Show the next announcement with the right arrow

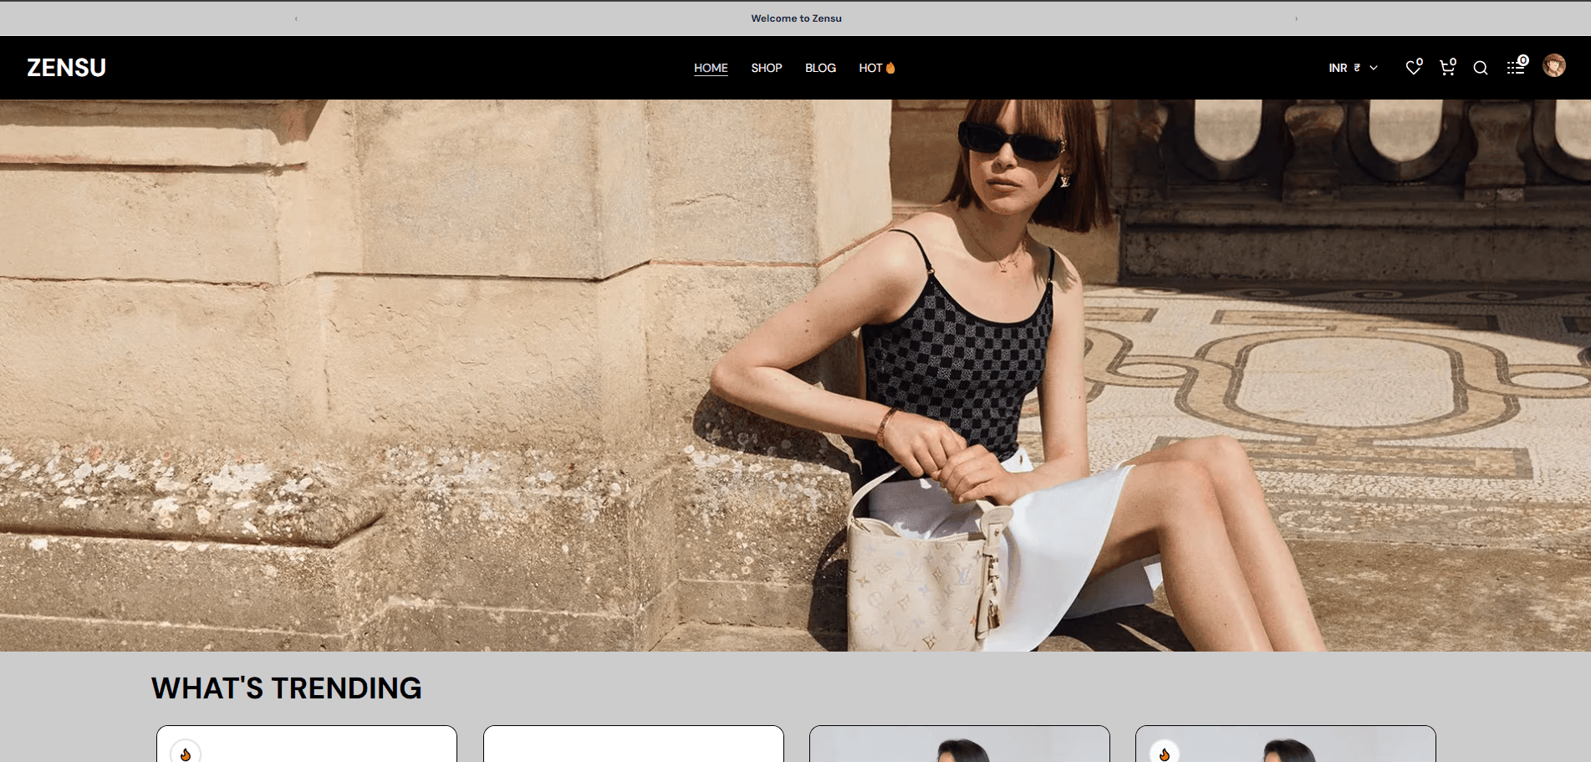coord(1297,18)
